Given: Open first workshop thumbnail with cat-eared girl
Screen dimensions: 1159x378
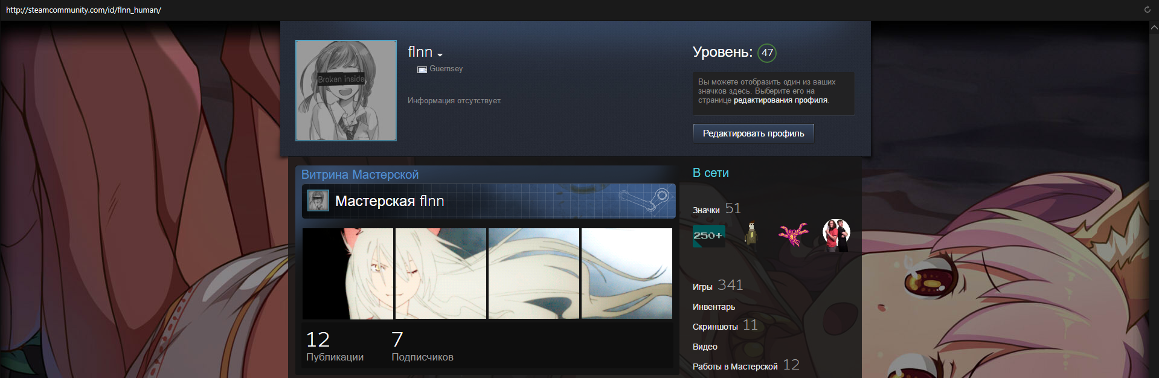Looking at the screenshot, I should click(348, 274).
